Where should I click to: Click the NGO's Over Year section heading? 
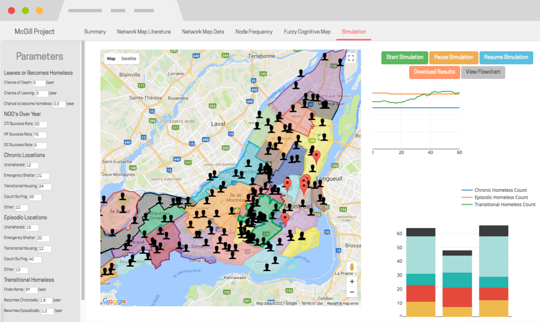[x=22, y=114]
